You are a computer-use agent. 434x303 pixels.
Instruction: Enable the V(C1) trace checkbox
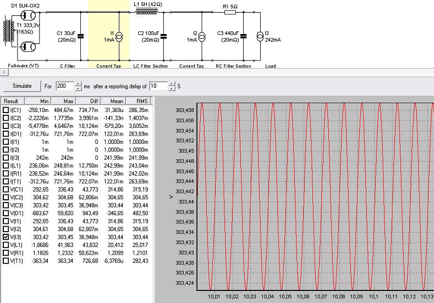point(6,189)
